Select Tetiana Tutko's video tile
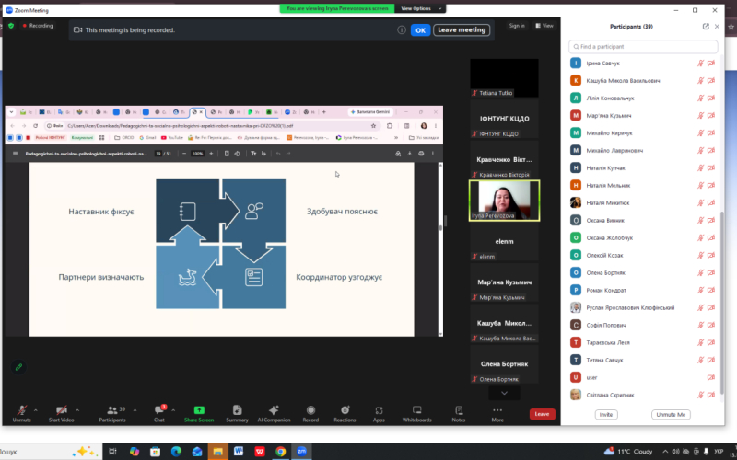737x460 pixels. [504, 78]
